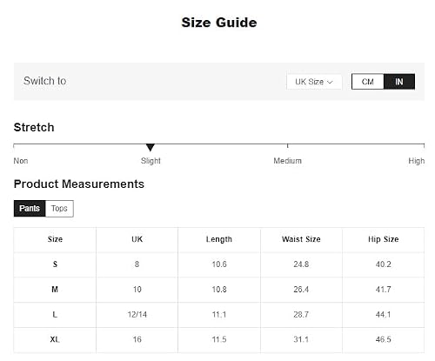Click length value 10.8
The width and height of the screenshot is (435, 361).
pos(219,290)
